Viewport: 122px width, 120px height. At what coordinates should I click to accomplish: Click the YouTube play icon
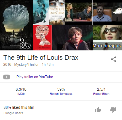[x=7, y=77]
